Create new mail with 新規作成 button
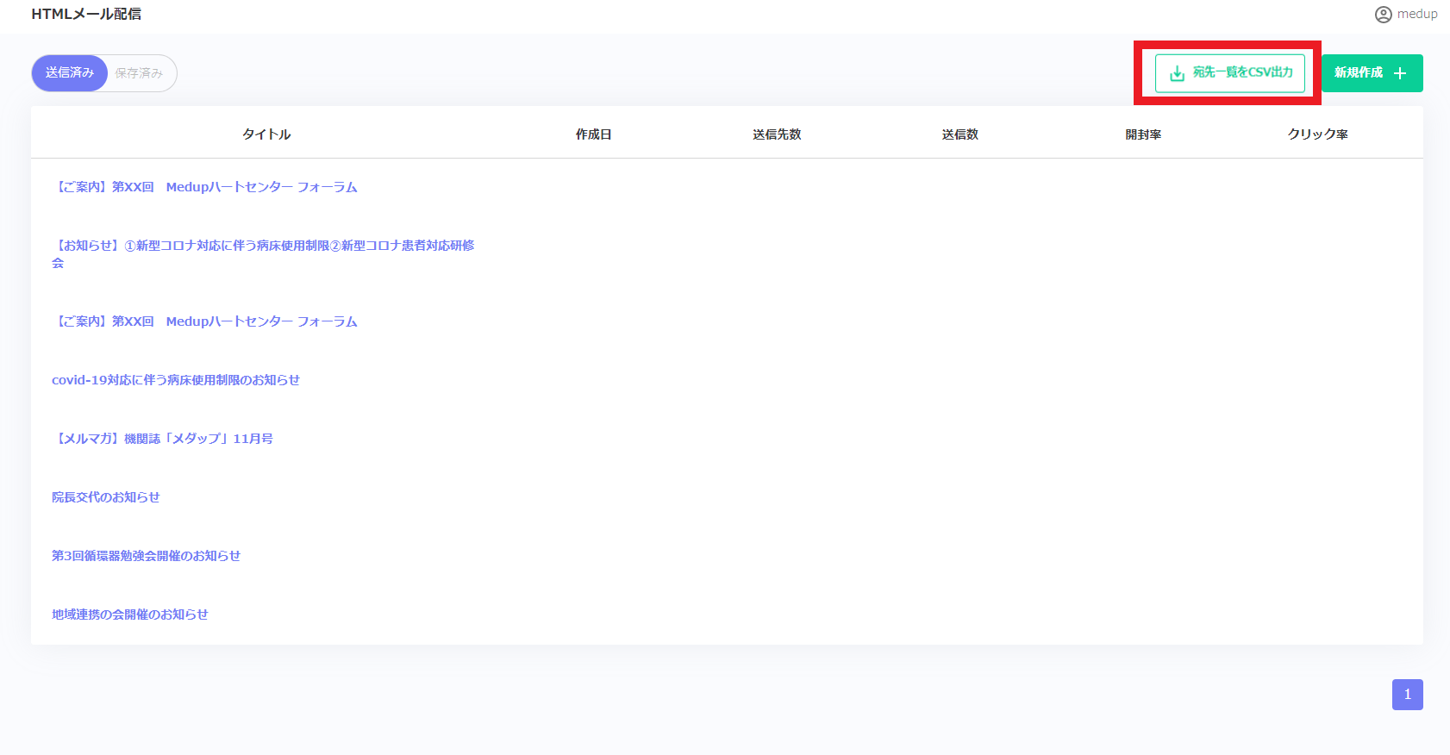 [x=1372, y=73]
